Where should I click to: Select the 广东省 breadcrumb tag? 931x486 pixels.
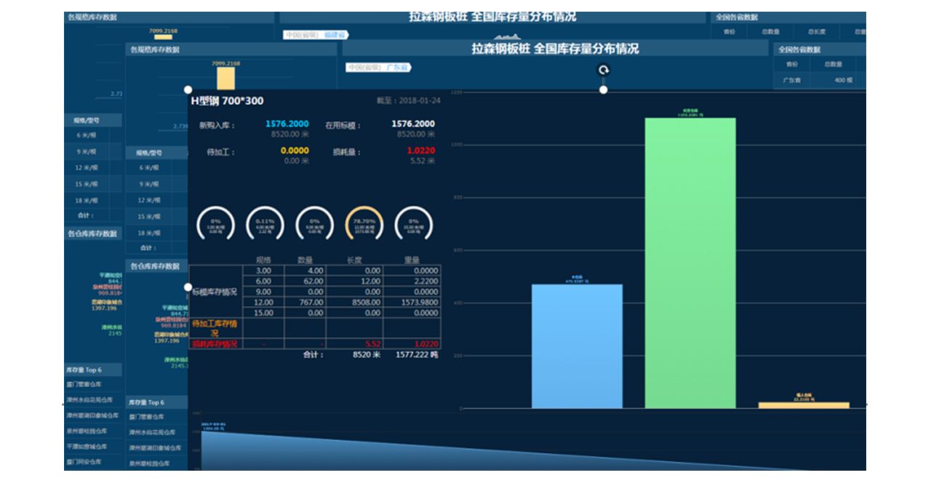point(397,68)
